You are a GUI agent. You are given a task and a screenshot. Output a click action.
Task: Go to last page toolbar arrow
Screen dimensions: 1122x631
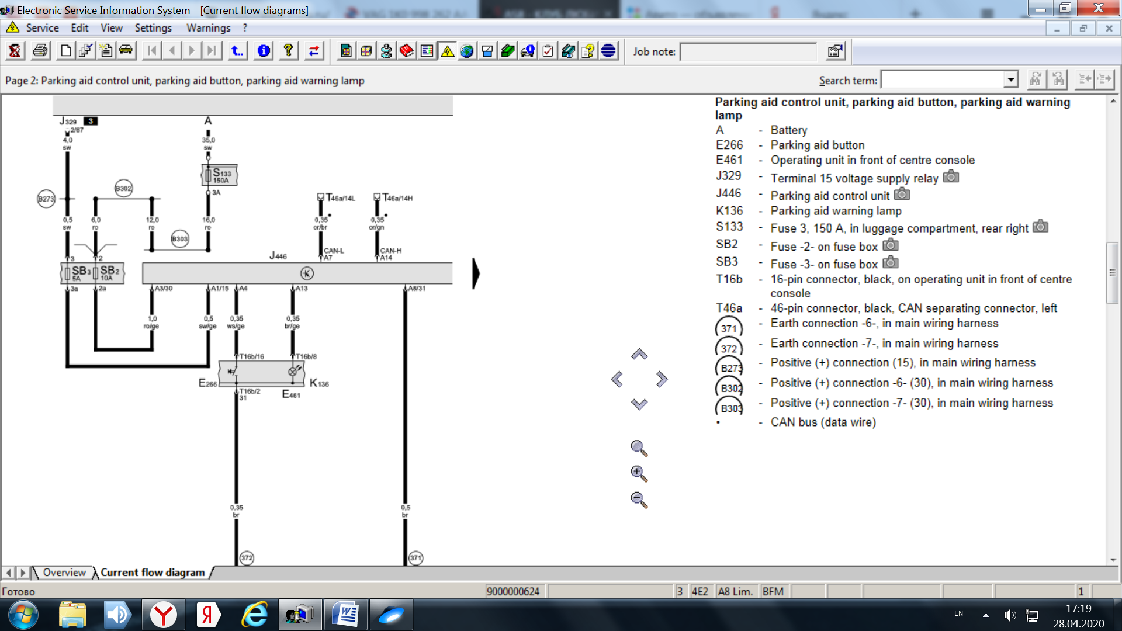pos(212,51)
